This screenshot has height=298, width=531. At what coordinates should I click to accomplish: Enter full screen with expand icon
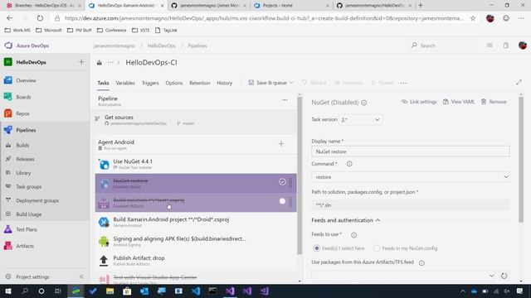pos(519,83)
